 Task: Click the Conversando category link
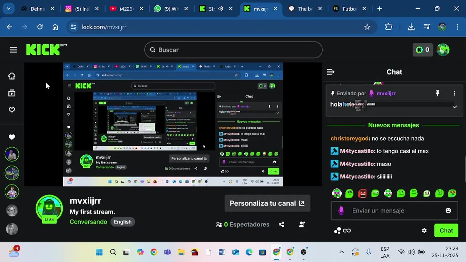click(x=88, y=222)
